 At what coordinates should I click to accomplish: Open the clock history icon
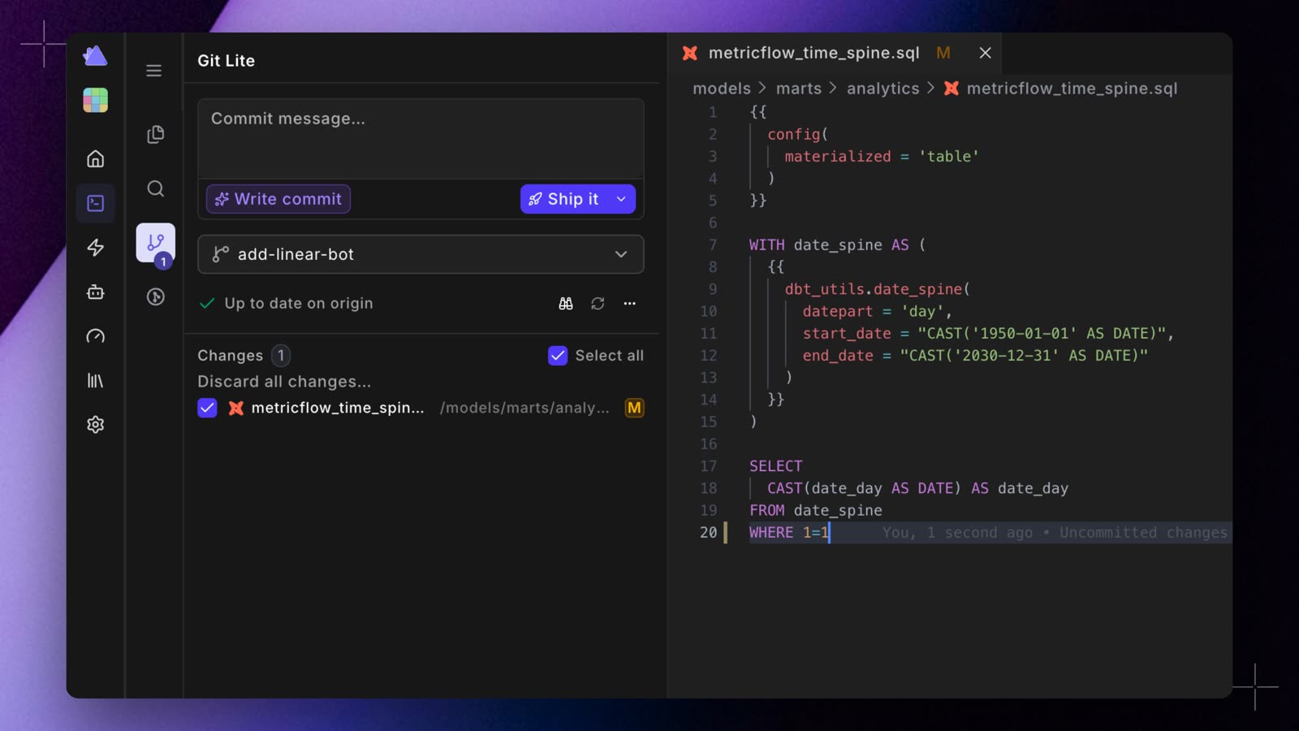[x=155, y=296]
